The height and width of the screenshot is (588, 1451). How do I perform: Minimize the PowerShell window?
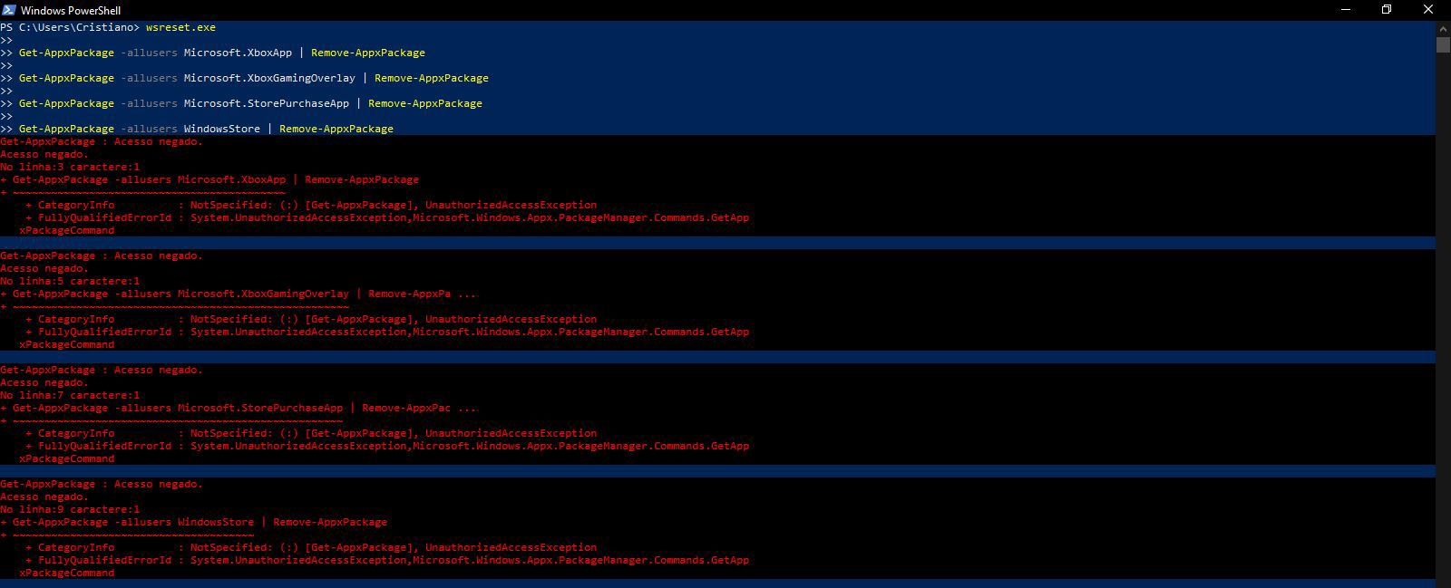click(1346, 10)
